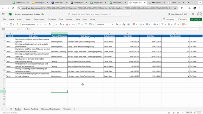Open the font name dropdown

[x=38, y=24]
